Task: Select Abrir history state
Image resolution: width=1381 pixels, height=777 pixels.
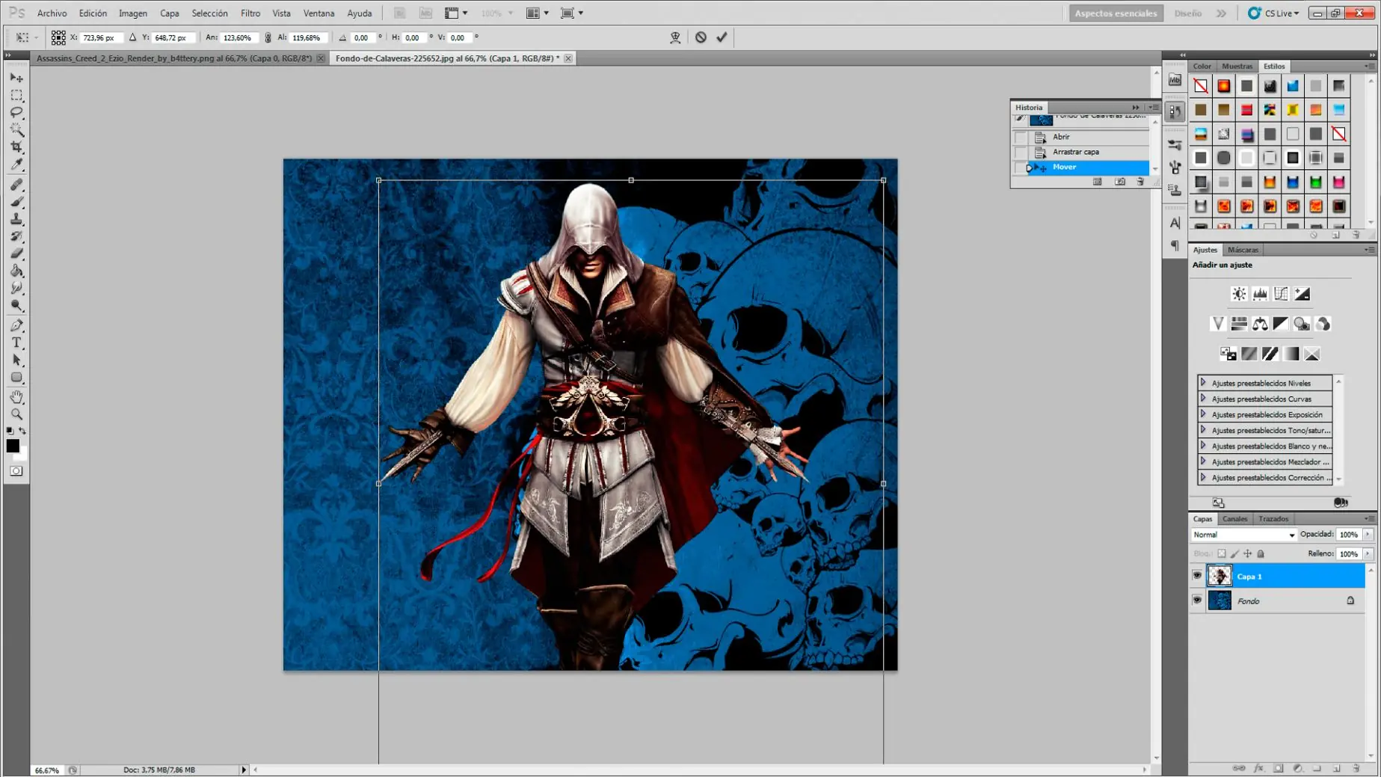Action: point(1089,137)
